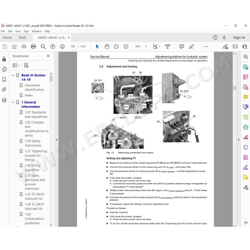The image size is (250, 250).
Task: Open the notifications bell
Action: pyautogui.click(x=224, y=37)
